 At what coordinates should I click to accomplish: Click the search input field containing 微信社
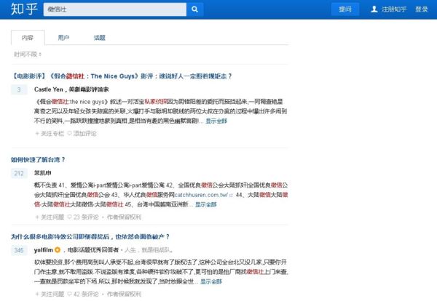point(113,9)
